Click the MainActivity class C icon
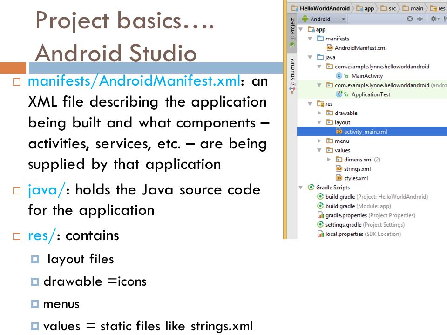447x335 pixels. tap(339, 76)
